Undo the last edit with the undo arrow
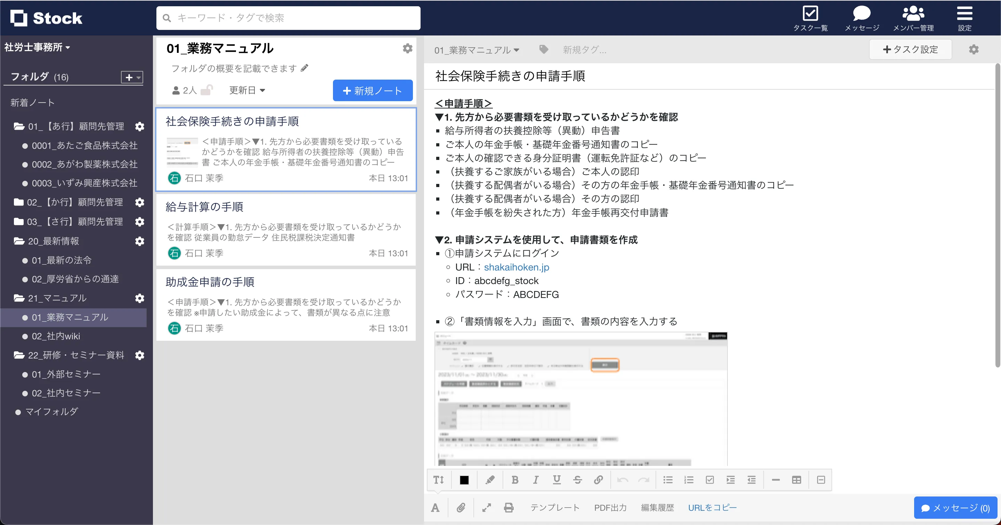Screen dimensions: 1001x525 point(622,479)
